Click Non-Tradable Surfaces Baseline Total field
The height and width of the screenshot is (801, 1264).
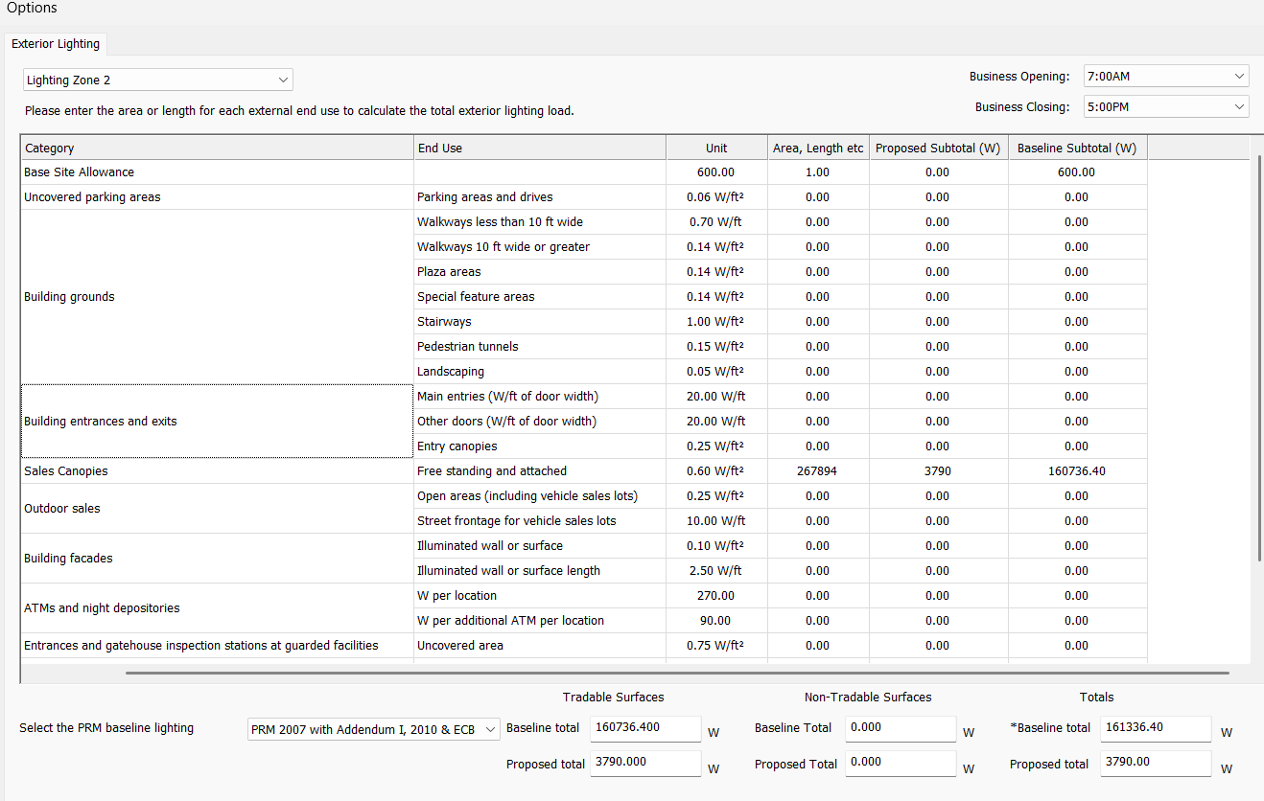900,728
